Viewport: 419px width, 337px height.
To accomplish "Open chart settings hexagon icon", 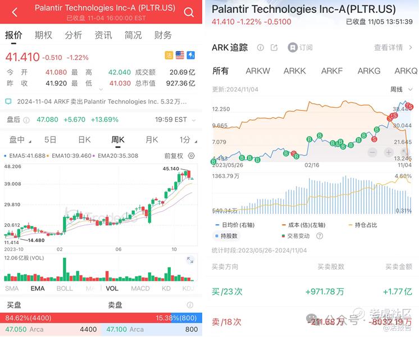I will [192, 156].
